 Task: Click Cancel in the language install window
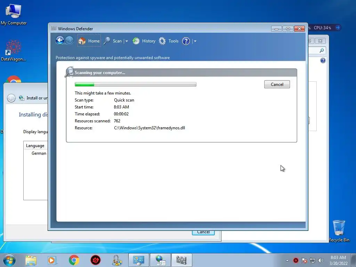coord(203,232)
